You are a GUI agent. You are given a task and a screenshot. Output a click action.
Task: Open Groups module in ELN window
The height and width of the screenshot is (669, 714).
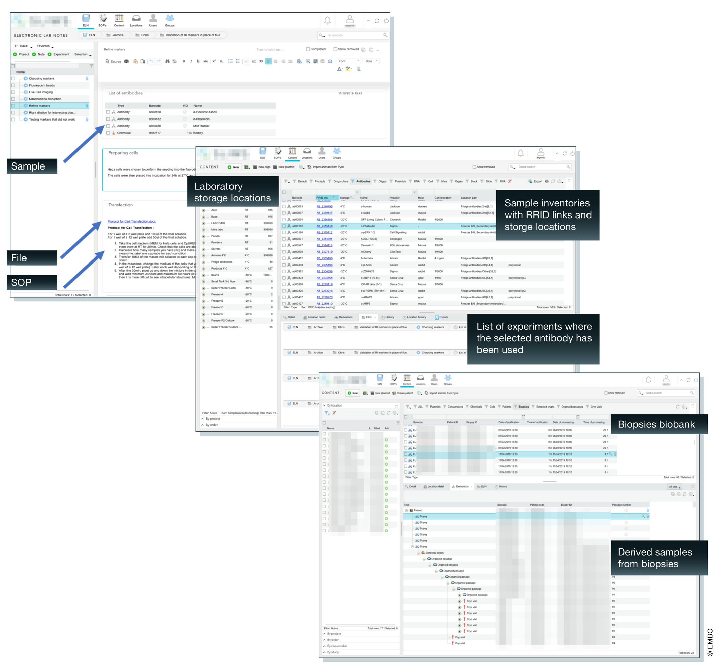pyautogui.click(x=170, y=20)
